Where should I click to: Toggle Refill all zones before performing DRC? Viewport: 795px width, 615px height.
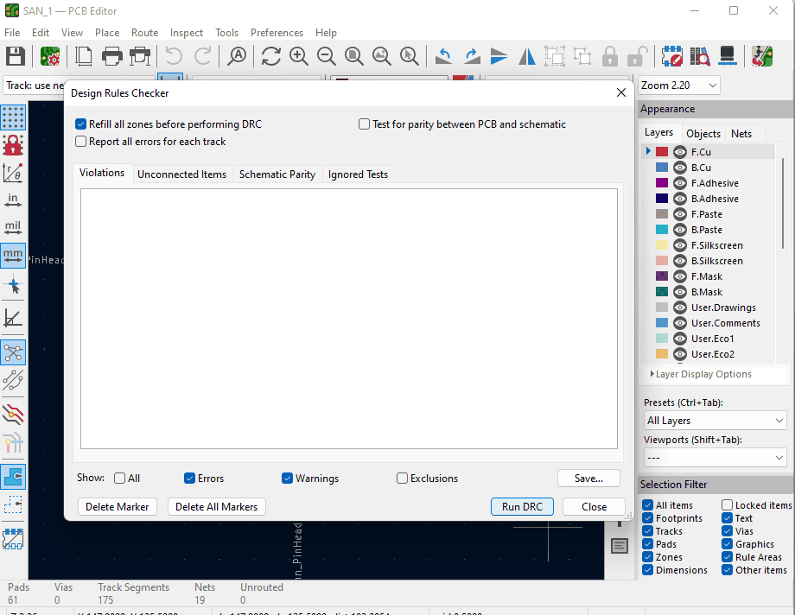coord(169,124)
